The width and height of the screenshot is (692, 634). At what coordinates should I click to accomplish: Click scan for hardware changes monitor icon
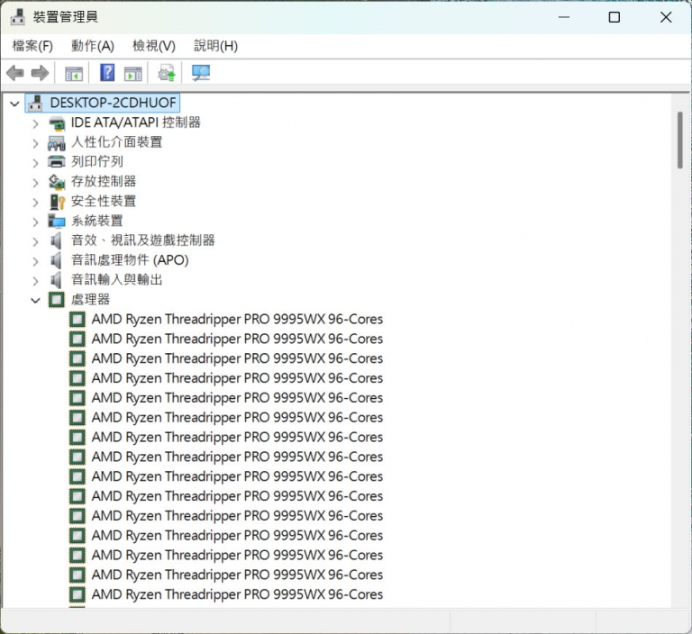pos(201,73)
